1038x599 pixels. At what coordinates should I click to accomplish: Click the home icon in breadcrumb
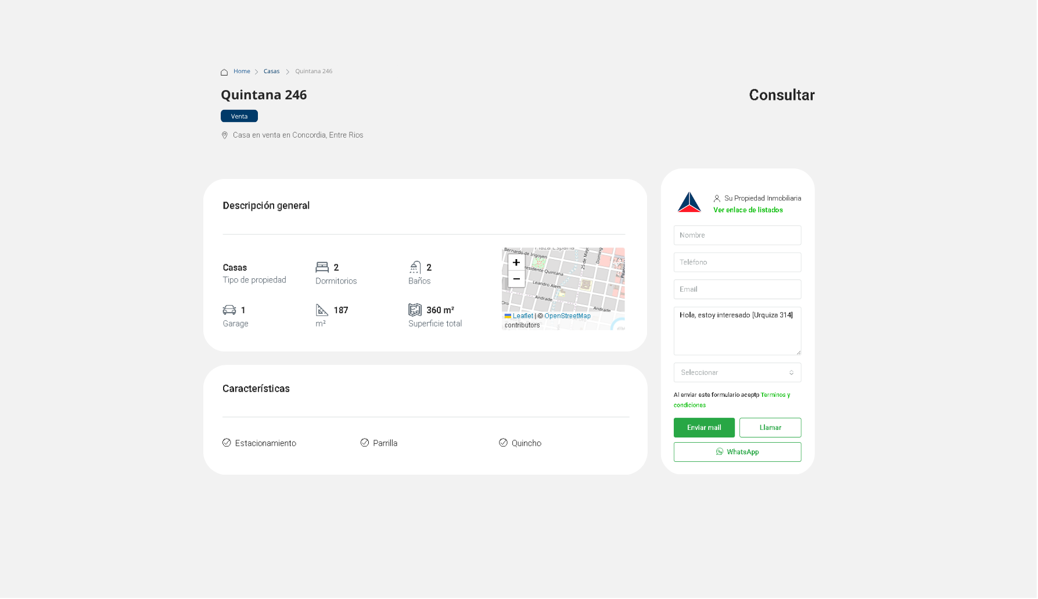click(224, 72)
